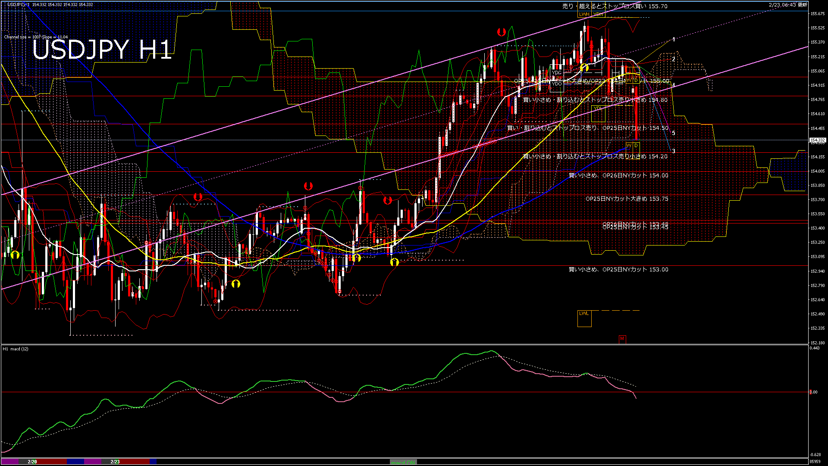Click the W D marker box on the right
Viewport: 828px width, 466px height.
click(633, 146)
